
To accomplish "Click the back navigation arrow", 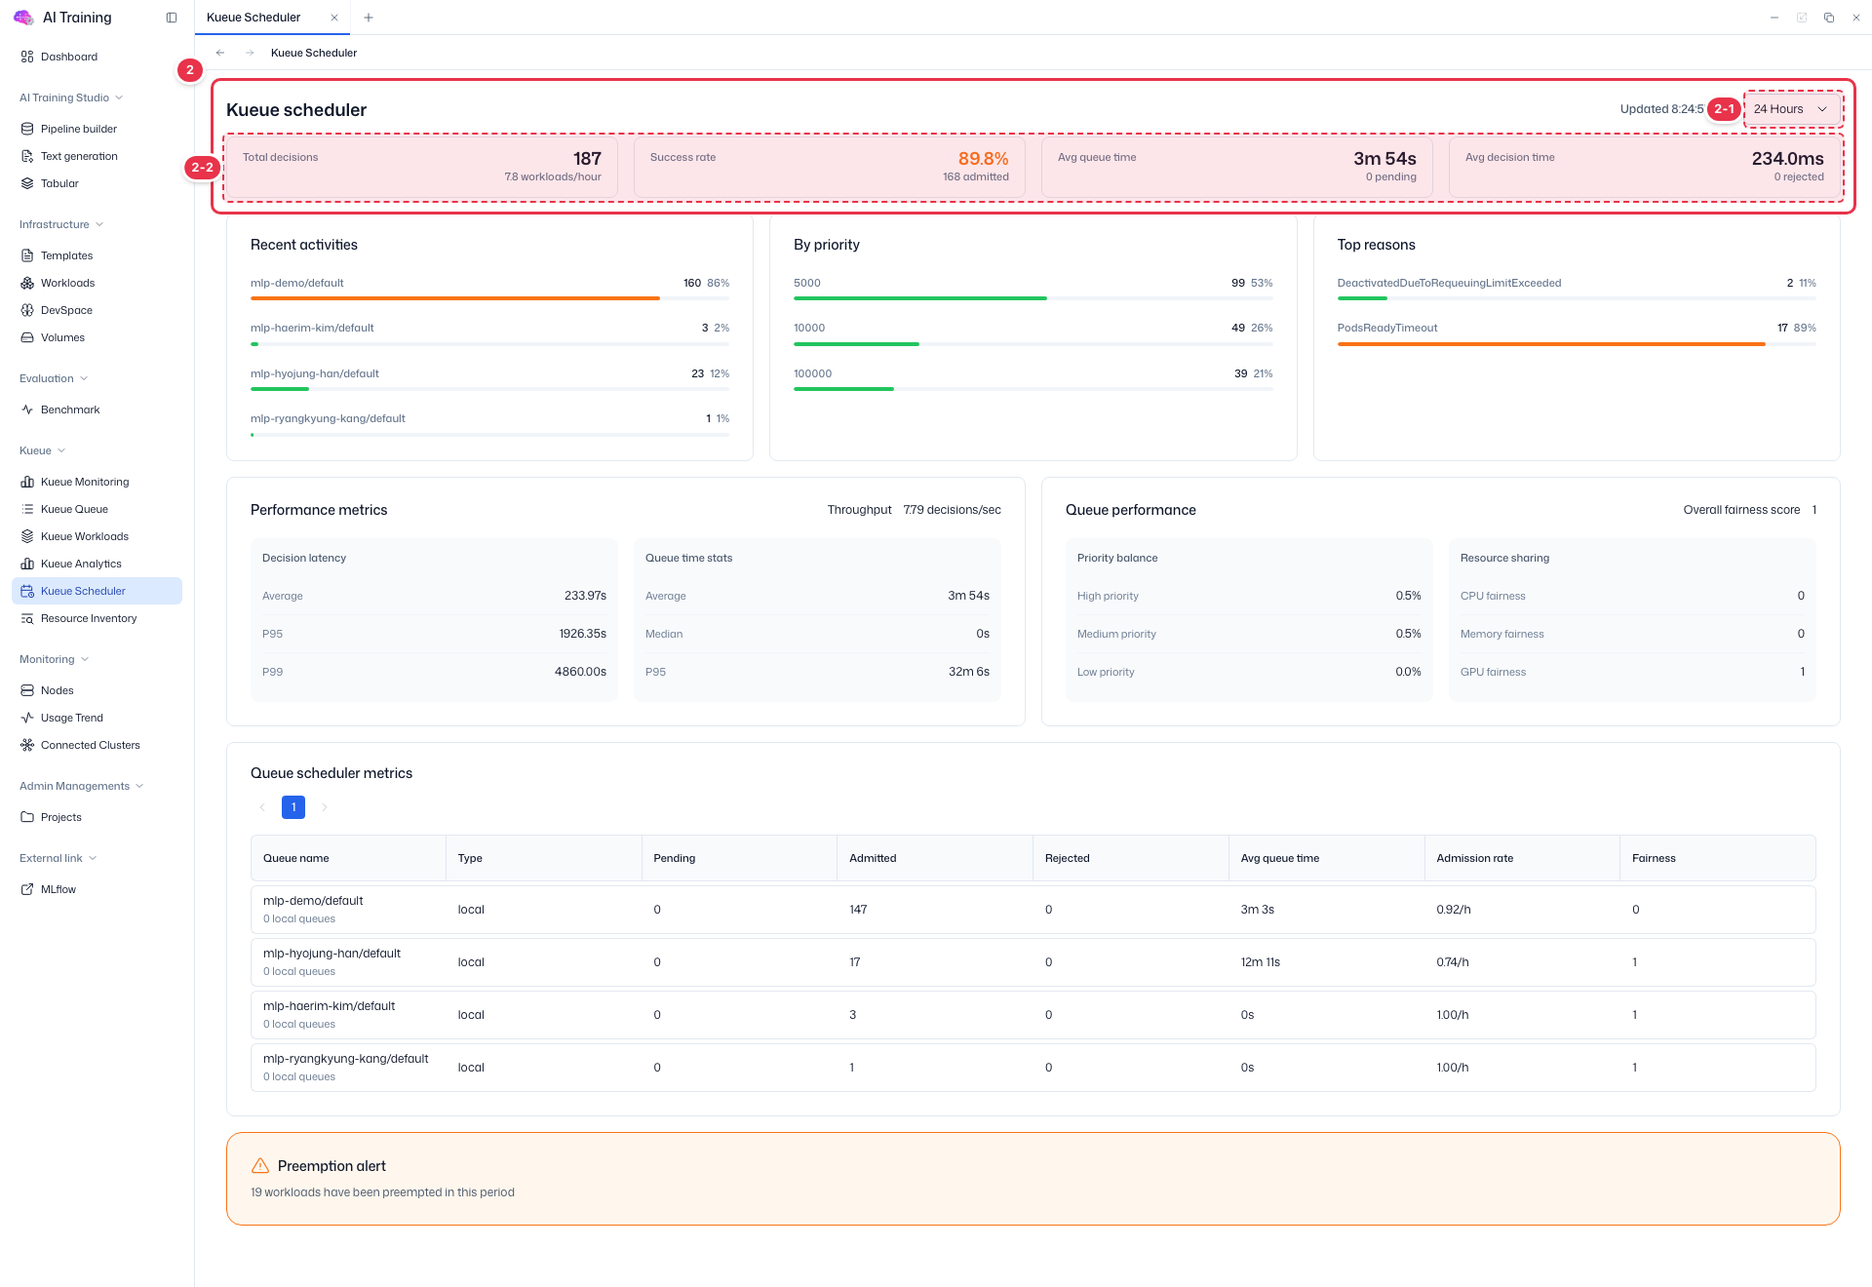I will [x=220, y=53].
